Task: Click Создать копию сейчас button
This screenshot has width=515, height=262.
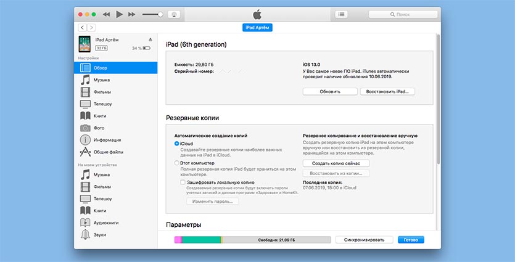Action: (x=336, y=163)
